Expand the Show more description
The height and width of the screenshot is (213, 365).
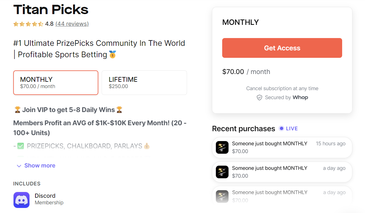click(39, 165)
